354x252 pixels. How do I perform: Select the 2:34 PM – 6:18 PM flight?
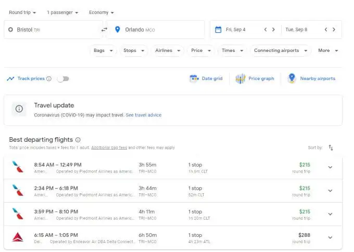coord(173,191)
